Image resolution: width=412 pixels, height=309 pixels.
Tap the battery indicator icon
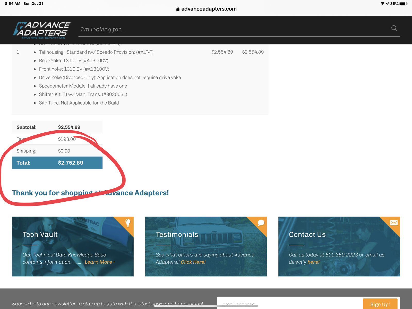(x=403, y=4)
